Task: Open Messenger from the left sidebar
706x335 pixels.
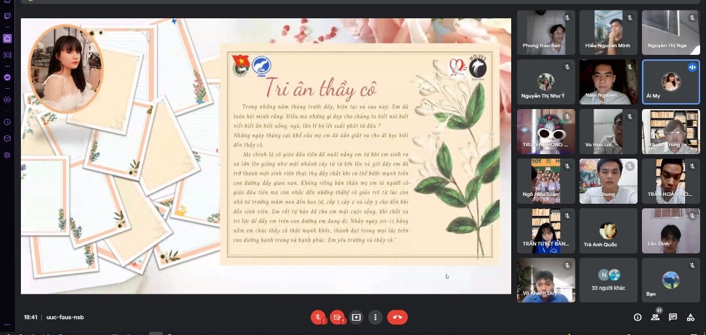Action: point(7,77)
